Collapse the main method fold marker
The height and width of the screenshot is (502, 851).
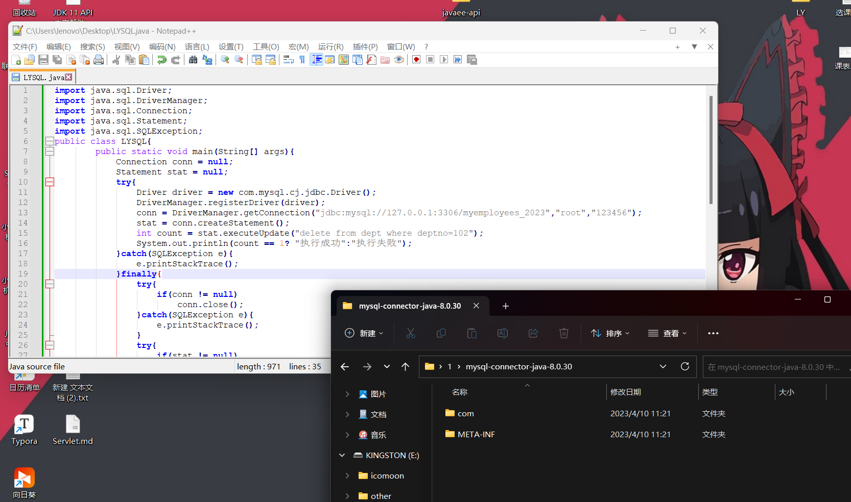(x=50, y=152)
